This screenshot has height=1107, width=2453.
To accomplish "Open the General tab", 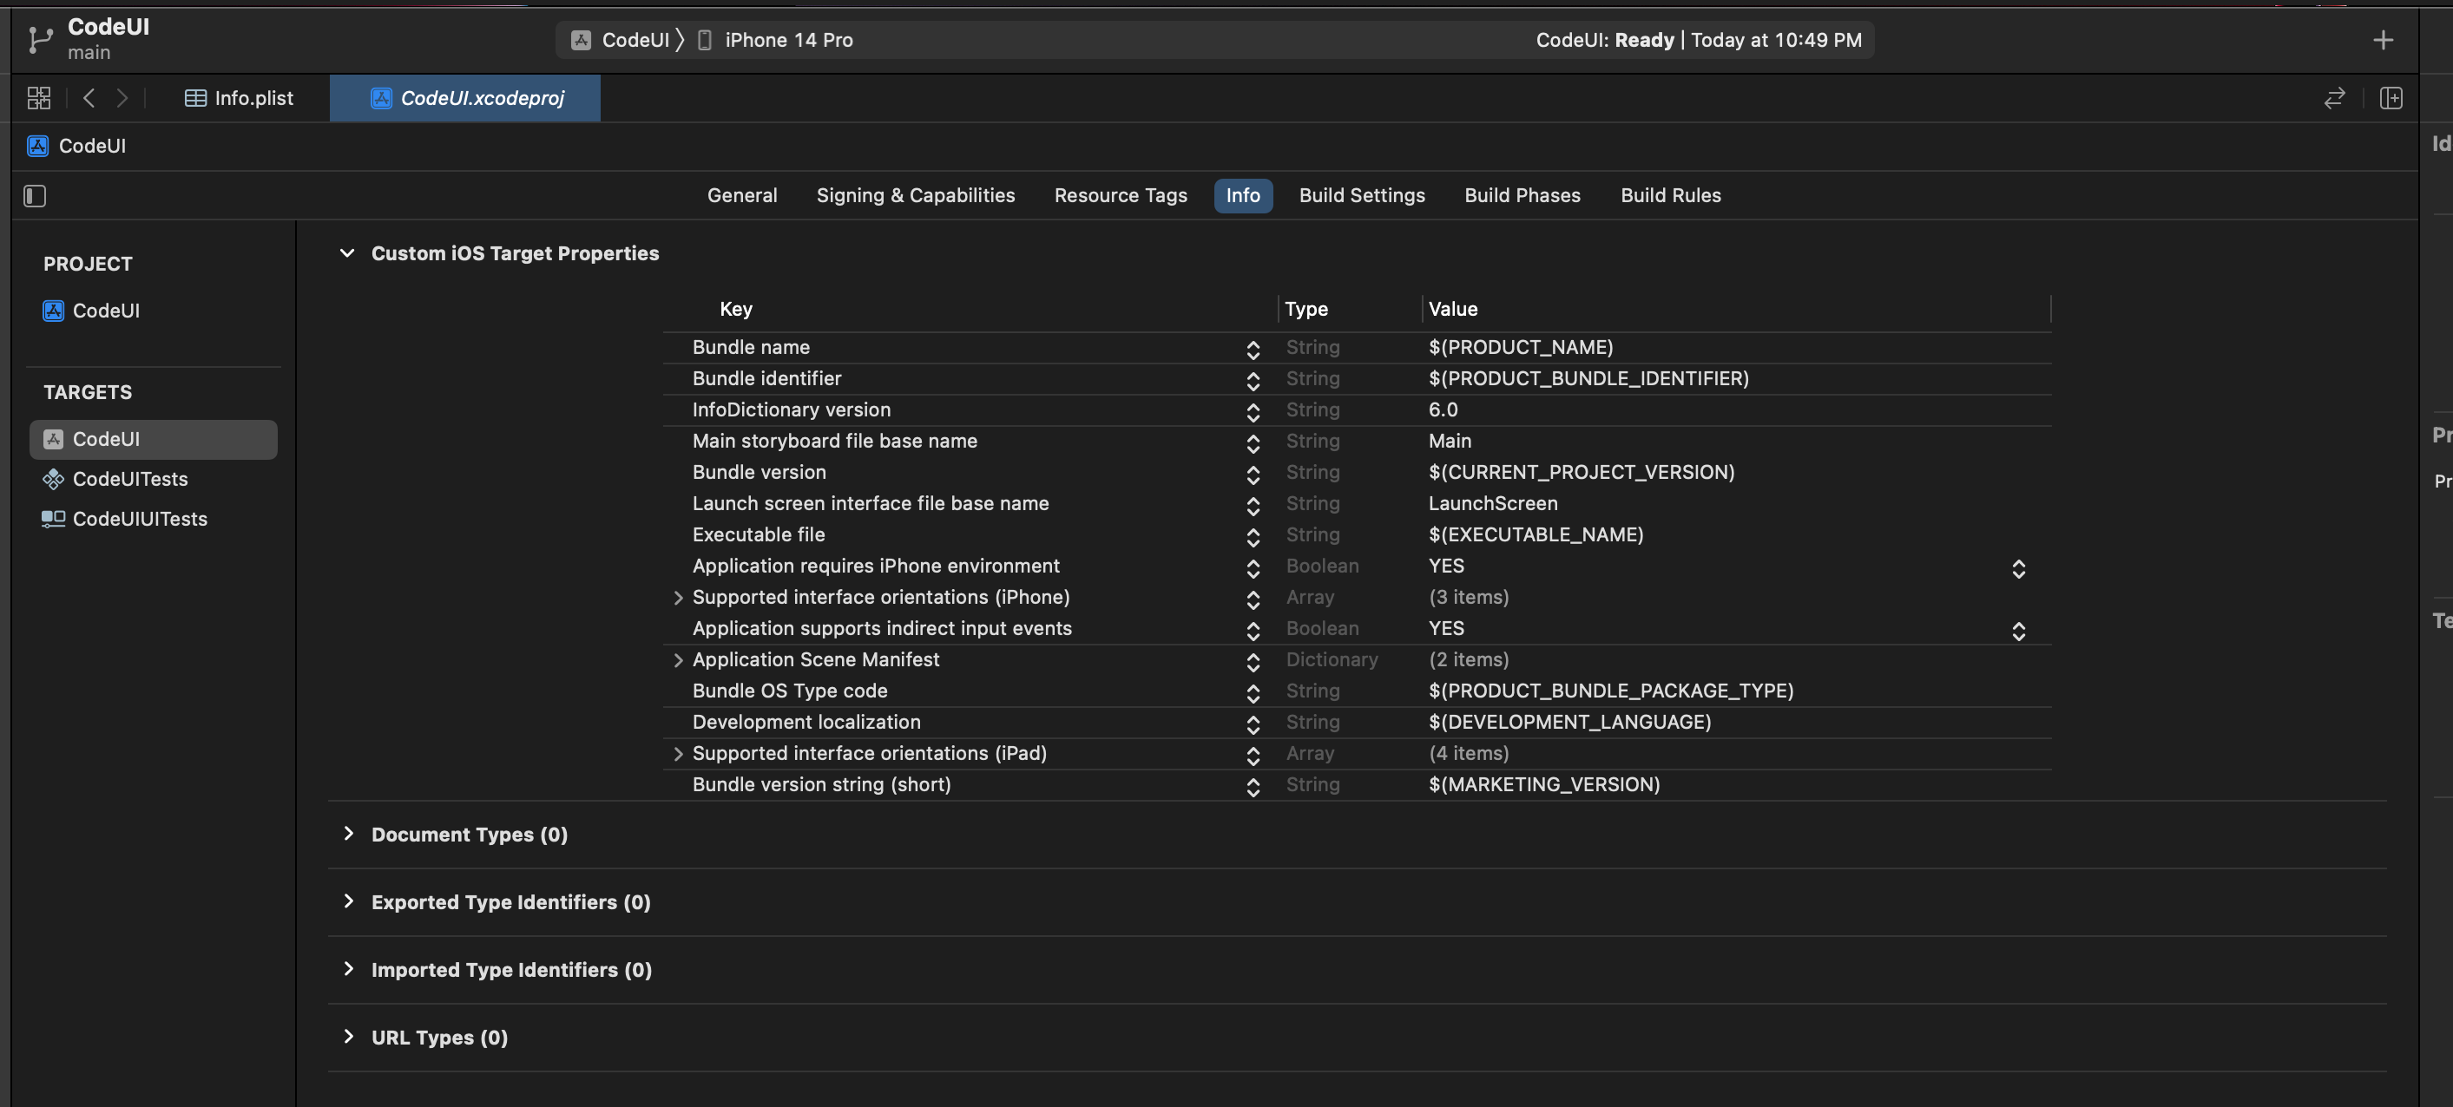I will [742, 195].
